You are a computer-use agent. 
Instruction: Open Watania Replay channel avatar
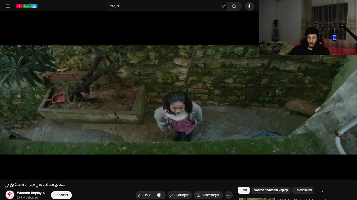[10, 195]
